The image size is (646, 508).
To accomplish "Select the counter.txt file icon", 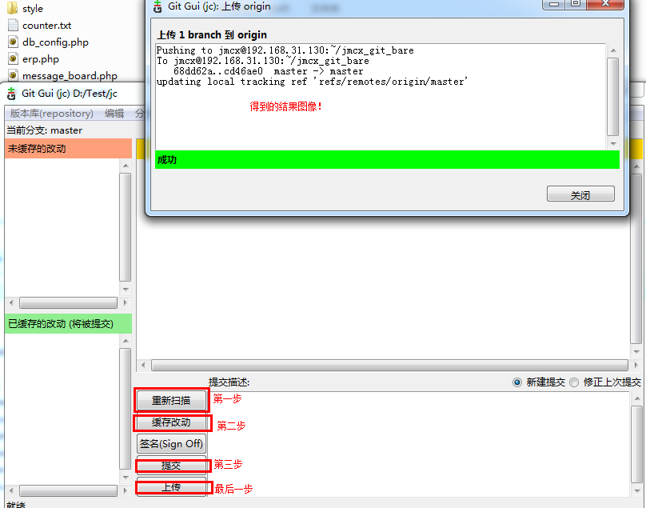I will [13, 26].
